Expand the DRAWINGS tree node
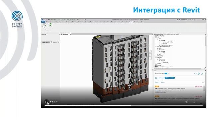 pyautogui.click(x=156, y=56)
